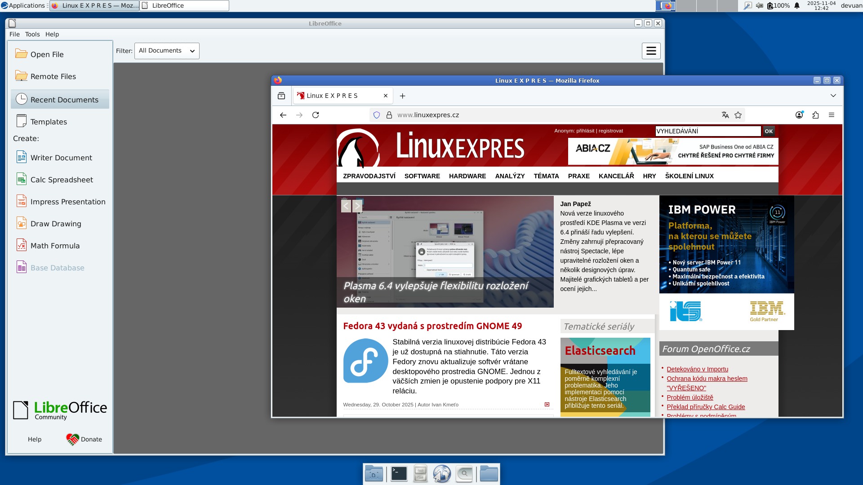This screenshot has width=863, height=485.
Task: Select the SOFTWARE tab on LinuxEXPRES navigation
Action: pyautogui.click(x=422, y=176)
